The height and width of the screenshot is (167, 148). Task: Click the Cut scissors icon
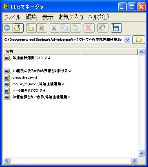coord(55,28)
